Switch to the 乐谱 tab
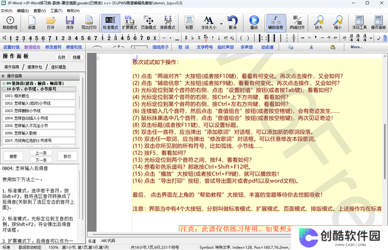Image resolution: width=388 pixels, height=250 pixels. [x=92, y=241]
